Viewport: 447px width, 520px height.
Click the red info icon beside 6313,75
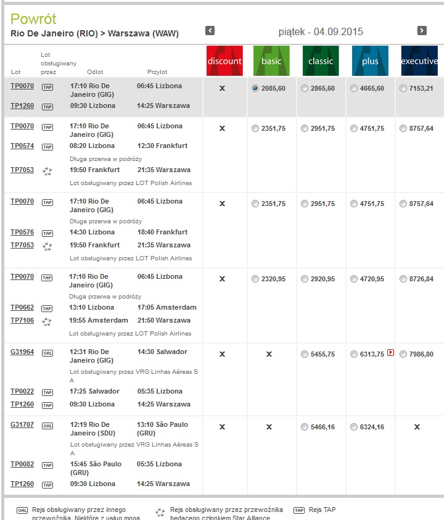(391, 352)
